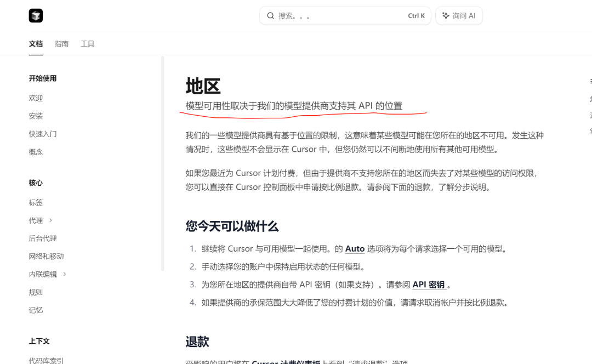Switch to the 指南 tab
The height and width of the screenshot is (364, 592).
tap(61, 44)
